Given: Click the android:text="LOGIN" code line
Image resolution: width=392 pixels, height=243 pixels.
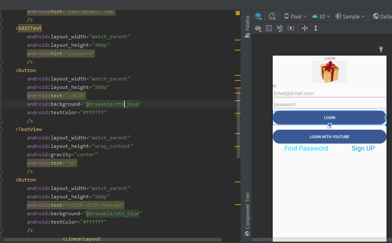Looking at the screenshot, I should click(x=56, y=96).
